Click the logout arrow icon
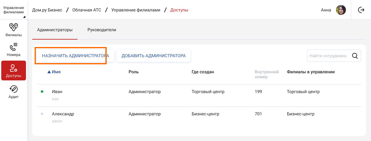371x141 pixels. [x=361, y=10]
